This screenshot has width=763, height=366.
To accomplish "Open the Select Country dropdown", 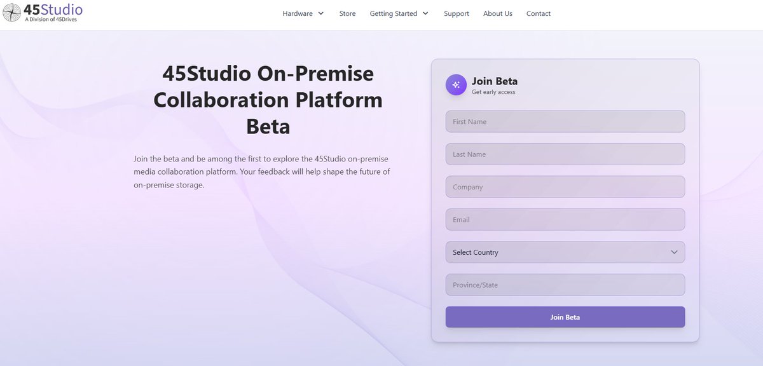I will [x=565, y=252].
